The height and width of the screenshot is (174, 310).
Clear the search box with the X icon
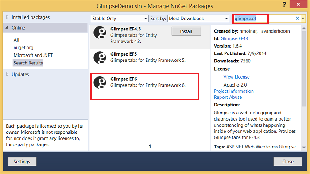click(x=297, y=18)
